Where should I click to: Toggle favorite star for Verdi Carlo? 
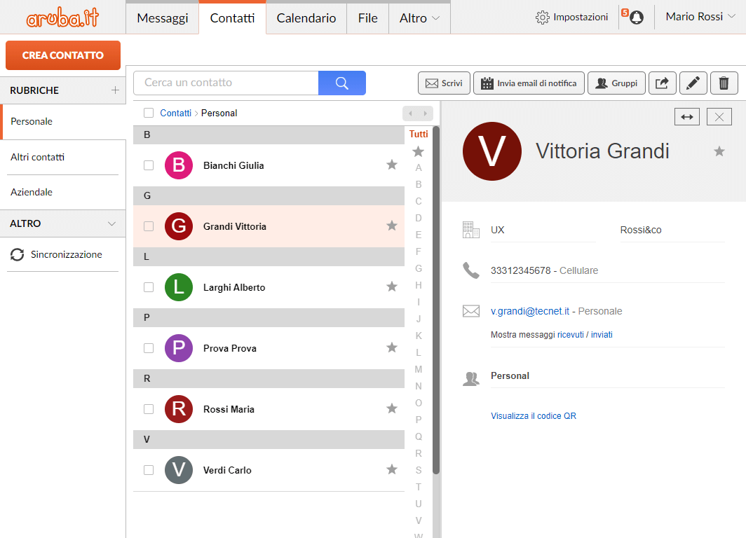pos(391,469)
